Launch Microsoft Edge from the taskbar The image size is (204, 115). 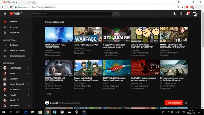[25, 112]
